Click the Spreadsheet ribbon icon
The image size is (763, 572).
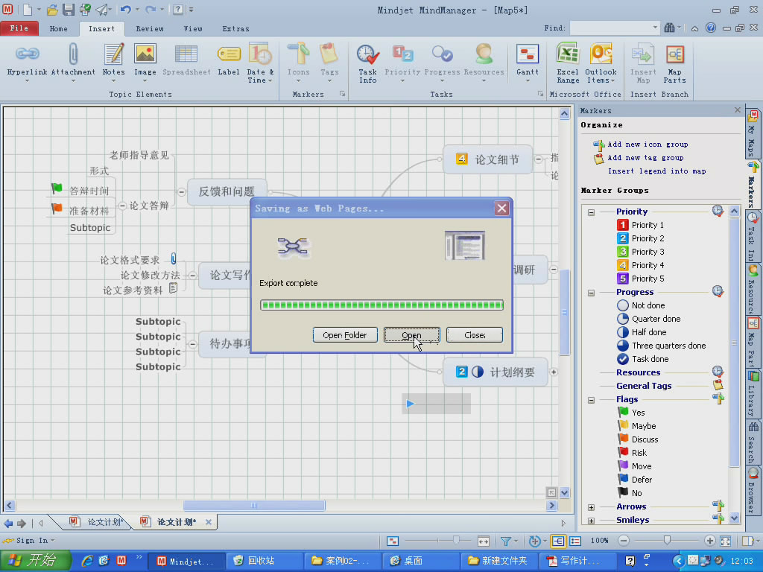point(186,54)
